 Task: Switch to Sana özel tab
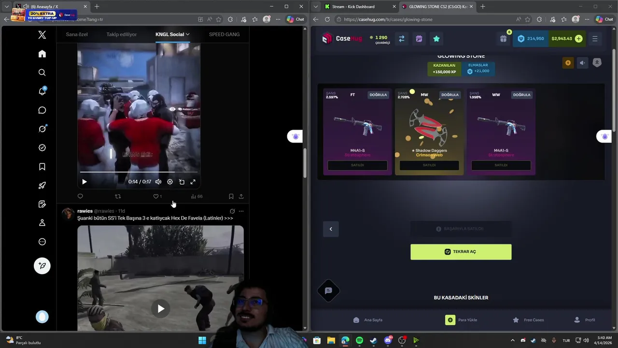pyautogui.click(x=77, y=34)
